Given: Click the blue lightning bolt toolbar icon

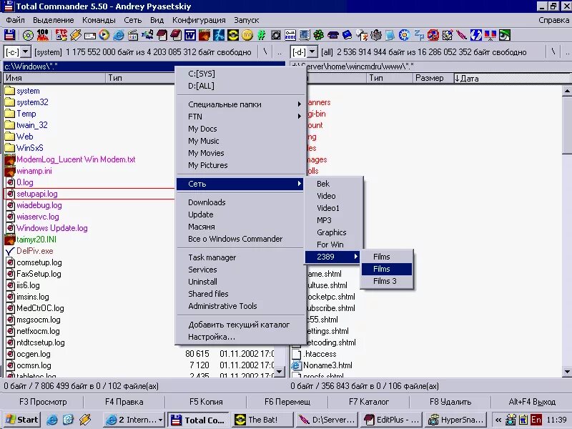Looking at the screenshot, I should (x=219, y=35).
